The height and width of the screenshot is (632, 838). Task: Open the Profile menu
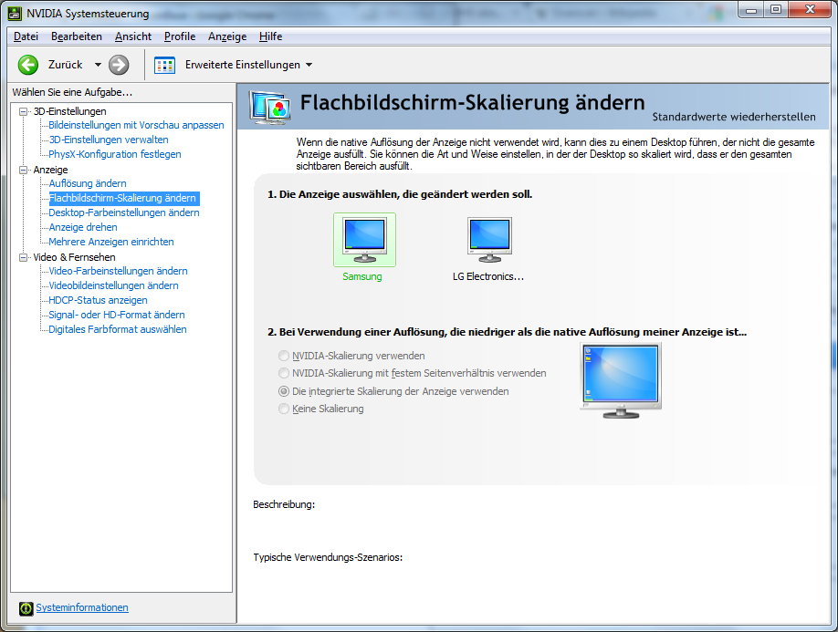(x=180, y=36)
